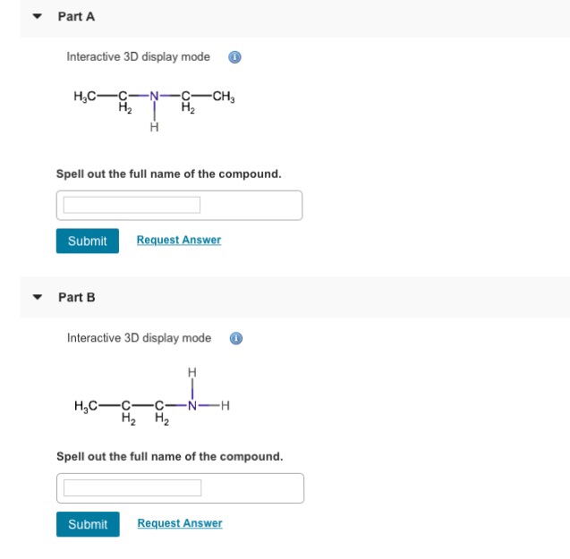Click the info icon in Part A
Image resolution: width=570 pixels, height=559 pixels.
[234, 57]
